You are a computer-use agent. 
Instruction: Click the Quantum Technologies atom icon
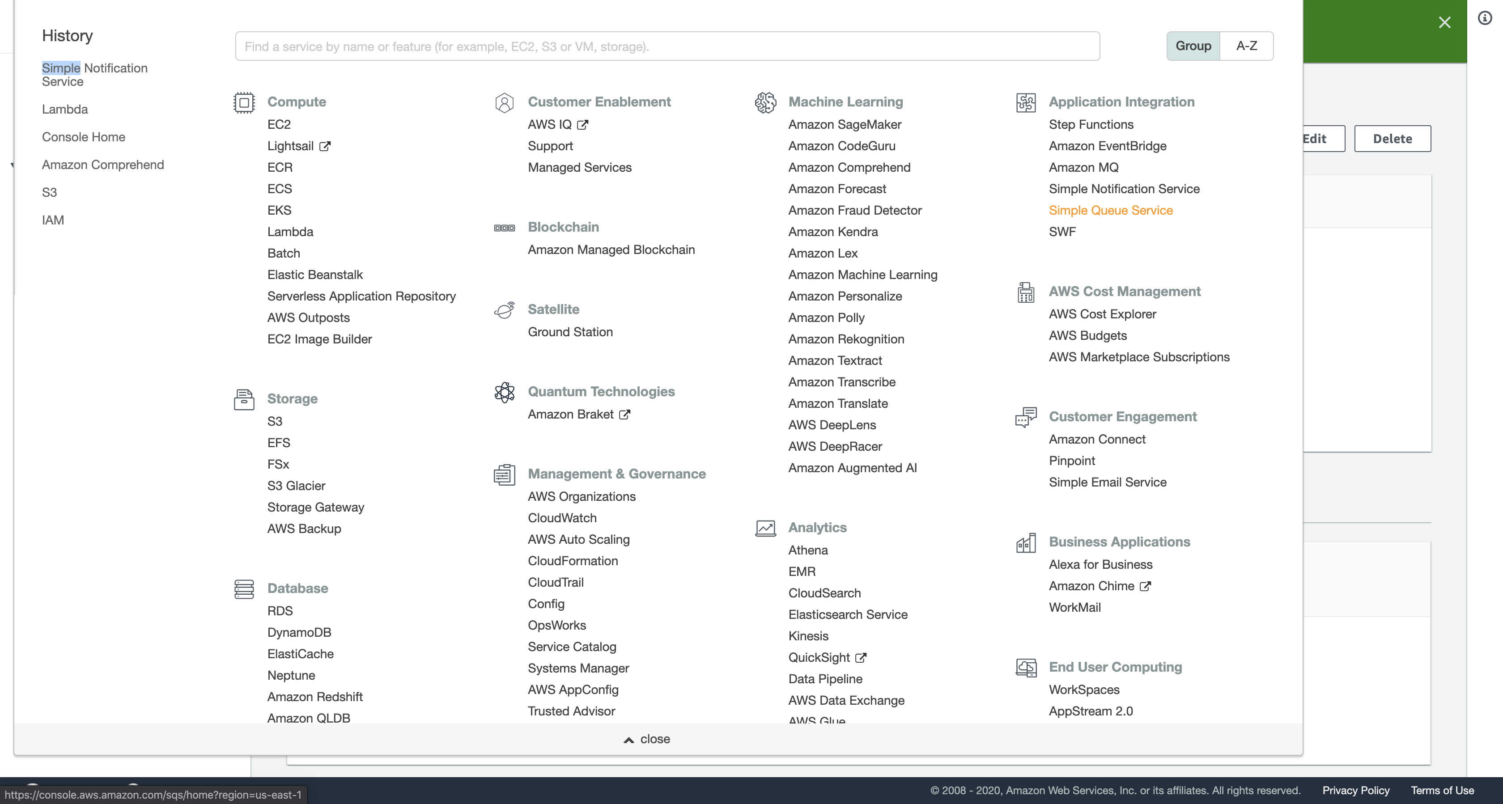505,393
